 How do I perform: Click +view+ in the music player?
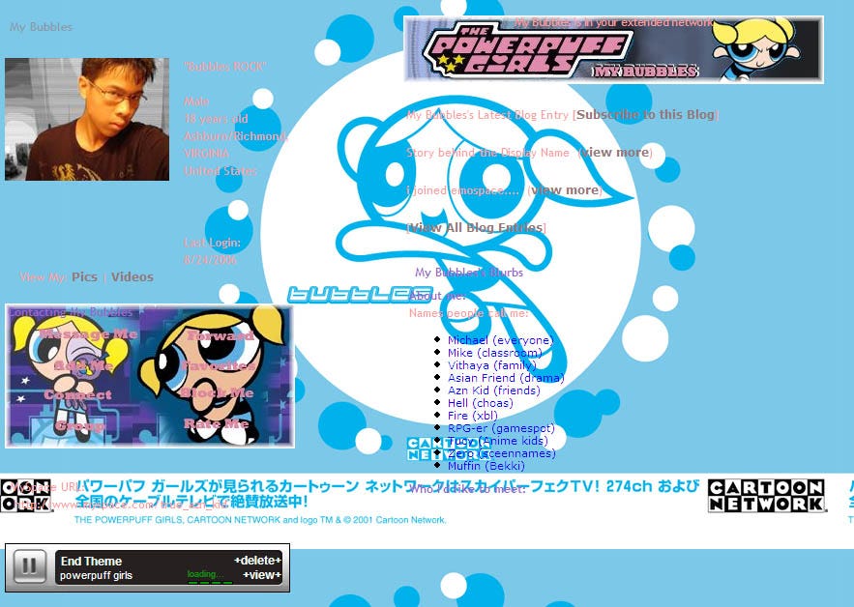tap(262, 575)
